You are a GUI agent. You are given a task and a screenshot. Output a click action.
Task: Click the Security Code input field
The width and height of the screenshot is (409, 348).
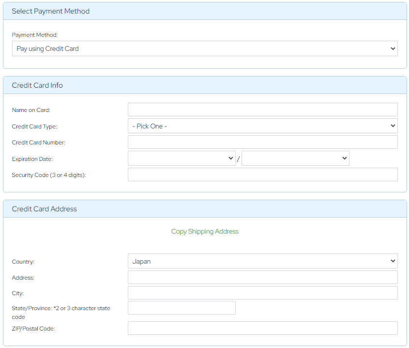(262, 174)
